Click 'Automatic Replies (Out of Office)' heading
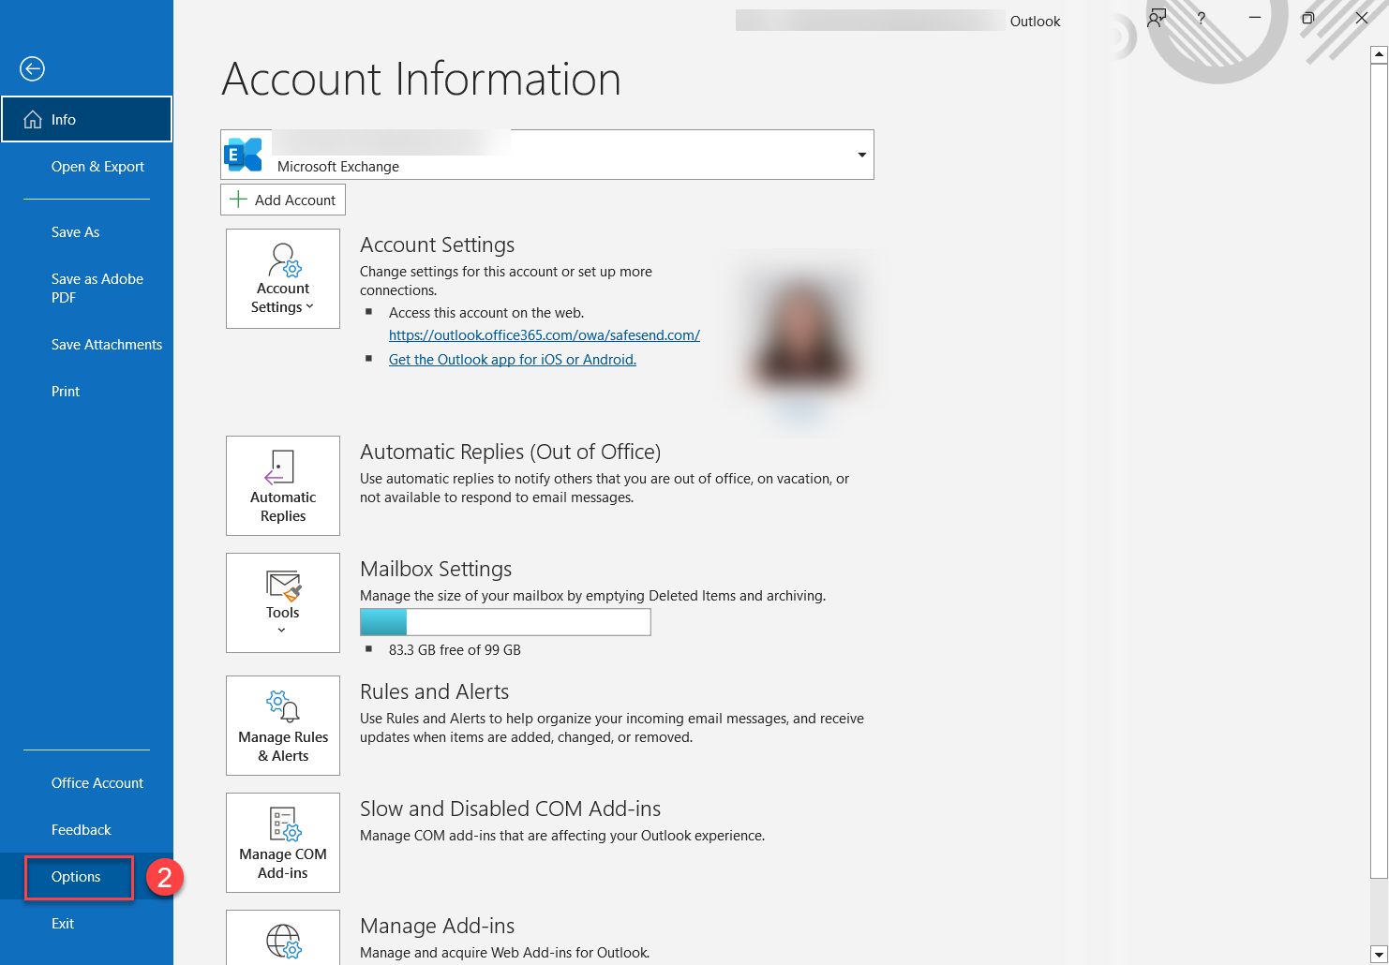This screenshot has height=965, width=1389. (511, 452)
